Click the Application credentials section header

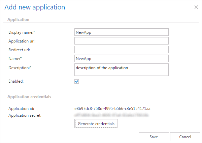click(29, 96)
